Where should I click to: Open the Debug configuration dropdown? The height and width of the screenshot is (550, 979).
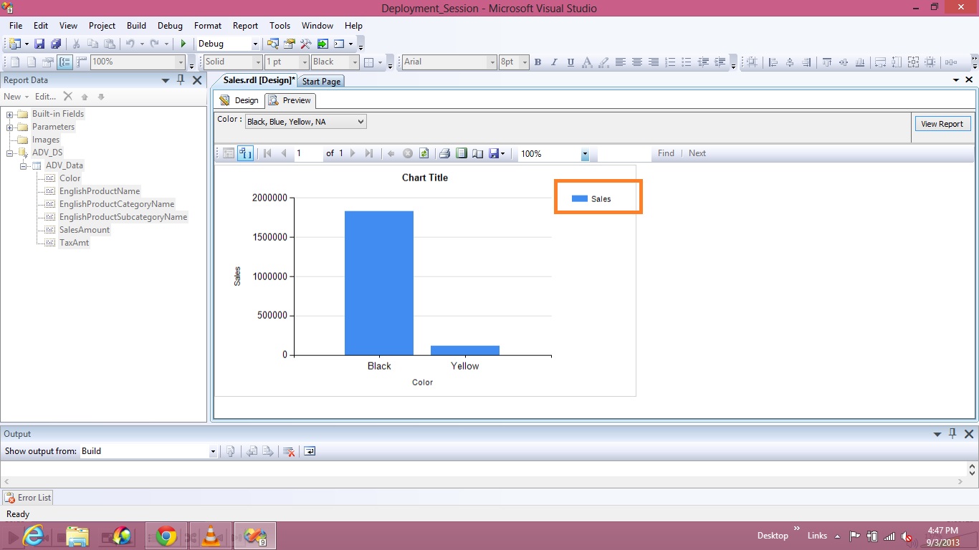click(x=254, y=44)
